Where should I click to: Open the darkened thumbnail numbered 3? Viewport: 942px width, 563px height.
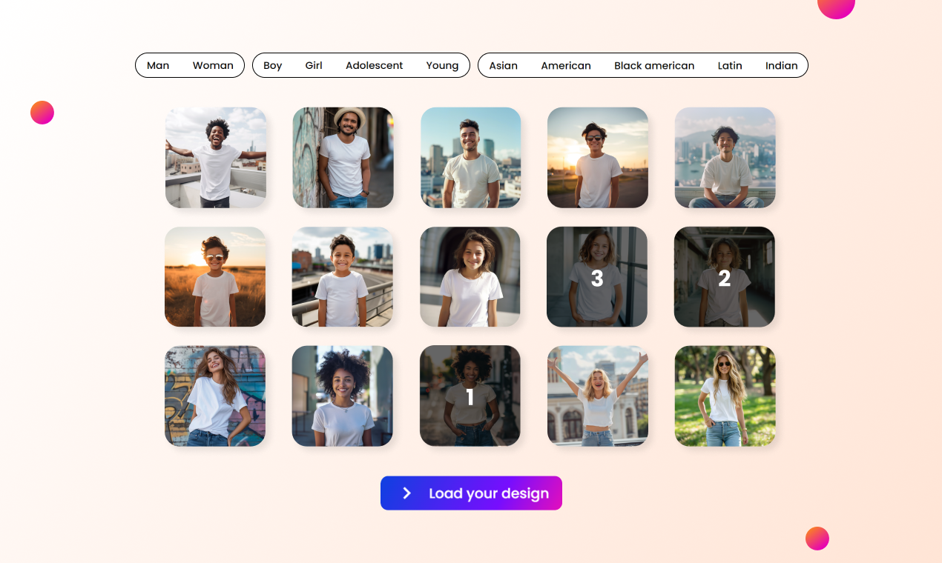coord(597,277)
